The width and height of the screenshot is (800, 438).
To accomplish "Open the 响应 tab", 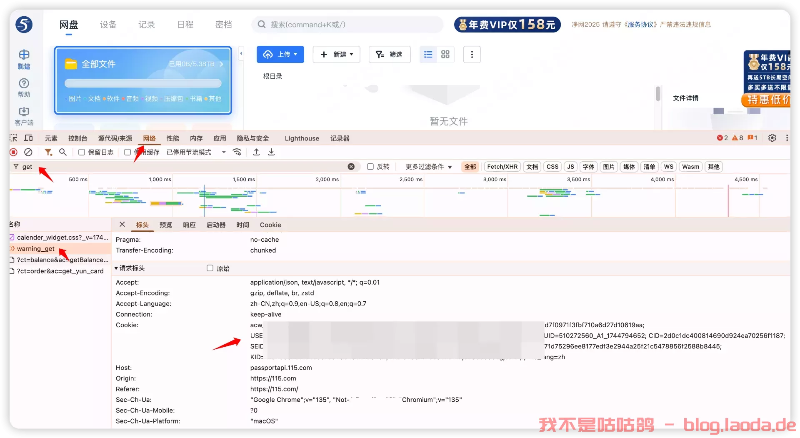I will (x=189, y=225).
